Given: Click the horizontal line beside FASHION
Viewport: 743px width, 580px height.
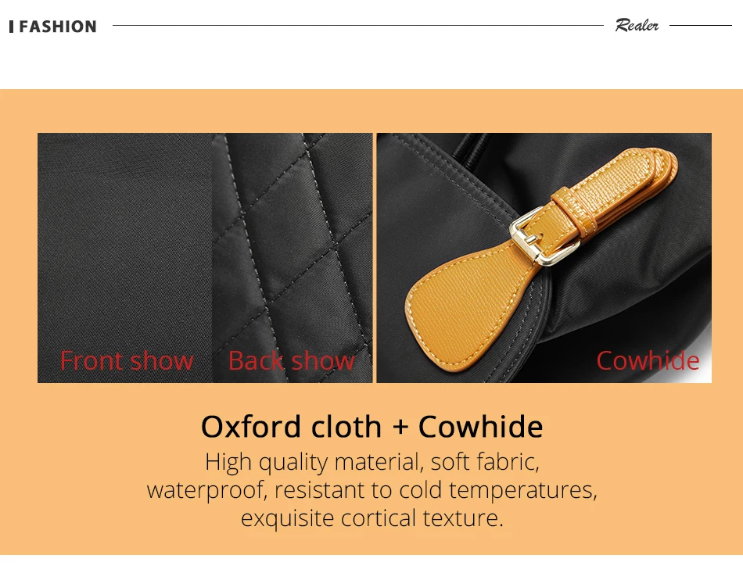Looking at the screenshot, I should (357, 26).
